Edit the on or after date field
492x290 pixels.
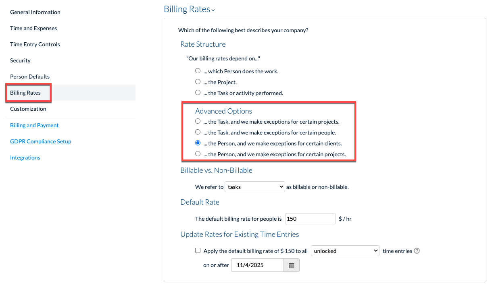coord(258,265)
